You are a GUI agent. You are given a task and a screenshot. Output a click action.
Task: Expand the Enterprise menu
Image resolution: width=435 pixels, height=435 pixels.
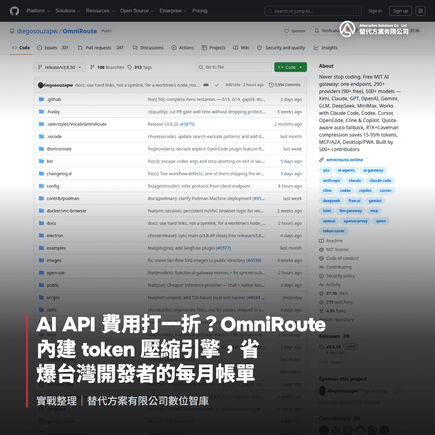pos(173,11)
